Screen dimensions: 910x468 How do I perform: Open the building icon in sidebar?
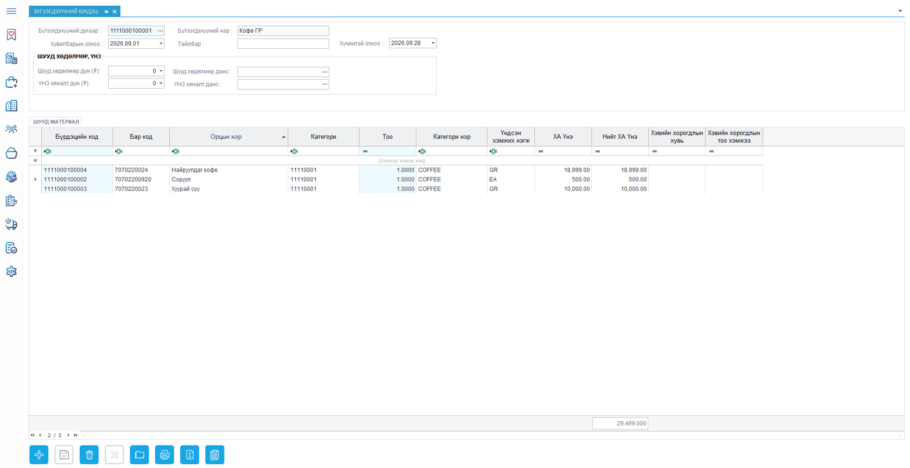(11, 105)
